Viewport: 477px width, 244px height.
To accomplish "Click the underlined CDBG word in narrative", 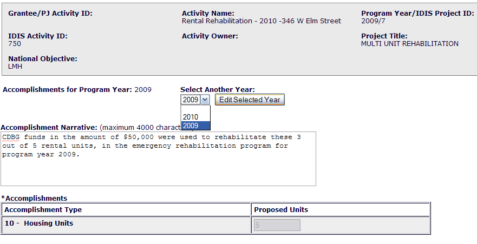I will (x=10, y=137).
